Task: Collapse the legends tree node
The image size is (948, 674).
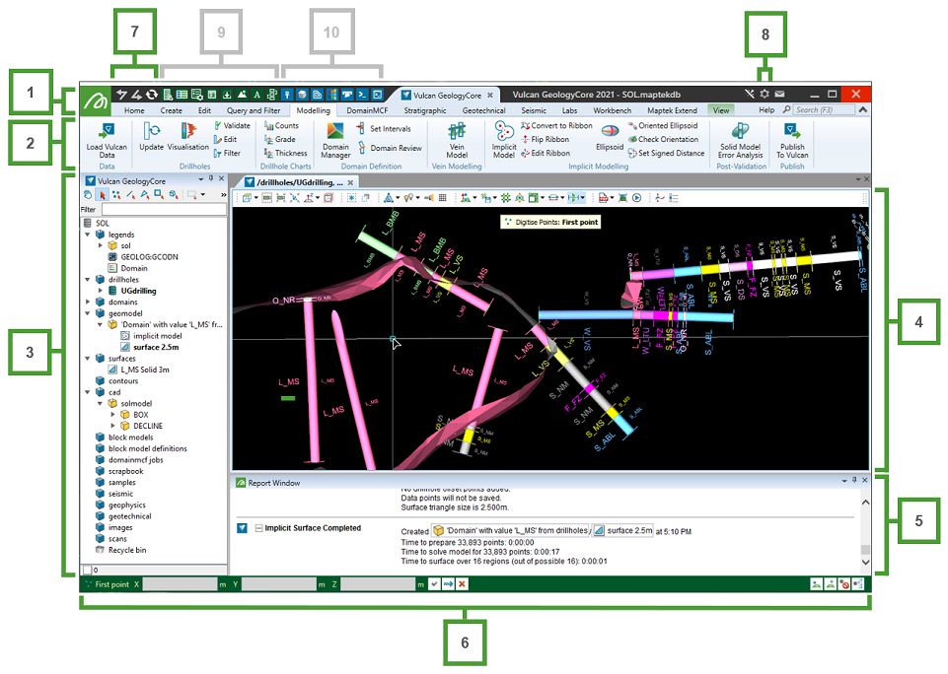Action: 88,235
